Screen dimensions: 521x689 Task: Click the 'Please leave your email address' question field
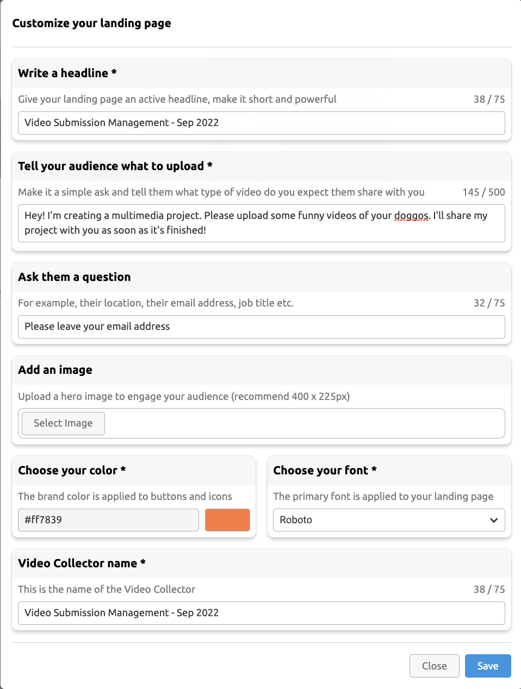261,327
